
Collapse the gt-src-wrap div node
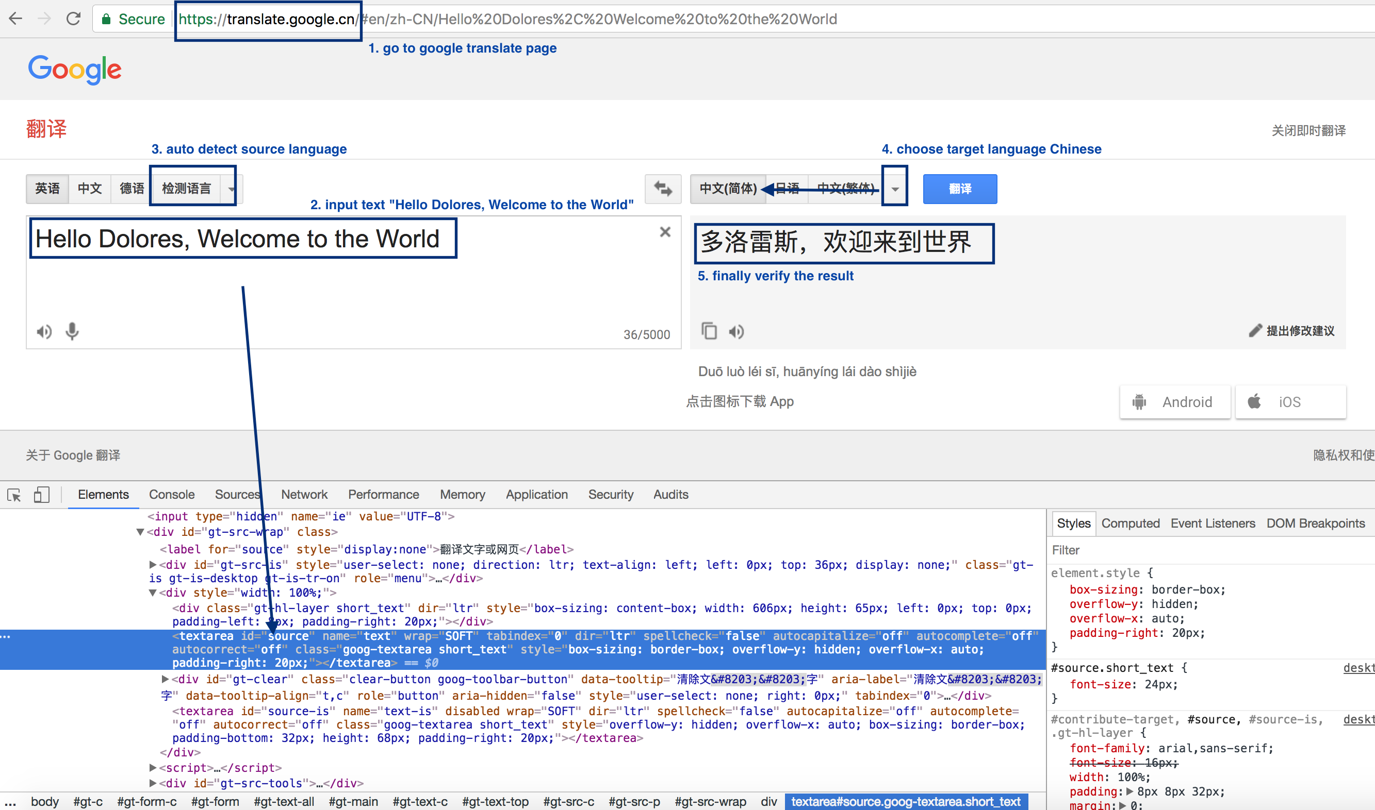[140, 532]
